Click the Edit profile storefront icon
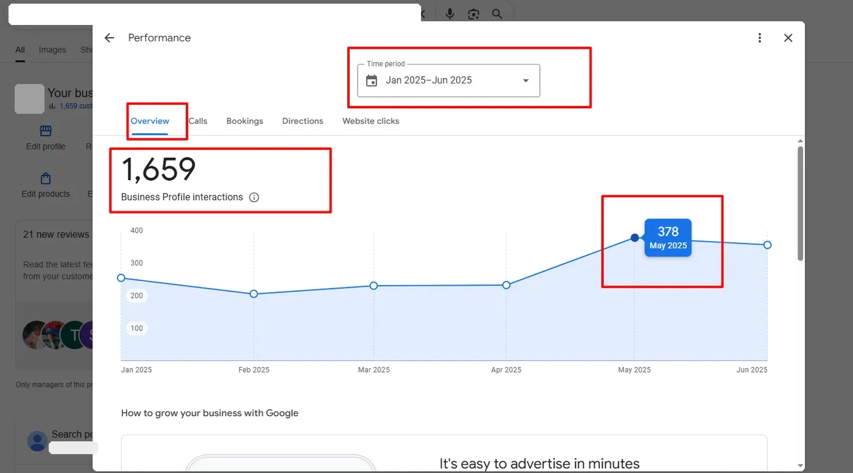The width and height of the screenshot is (853, 473). (x=46, y=131)
